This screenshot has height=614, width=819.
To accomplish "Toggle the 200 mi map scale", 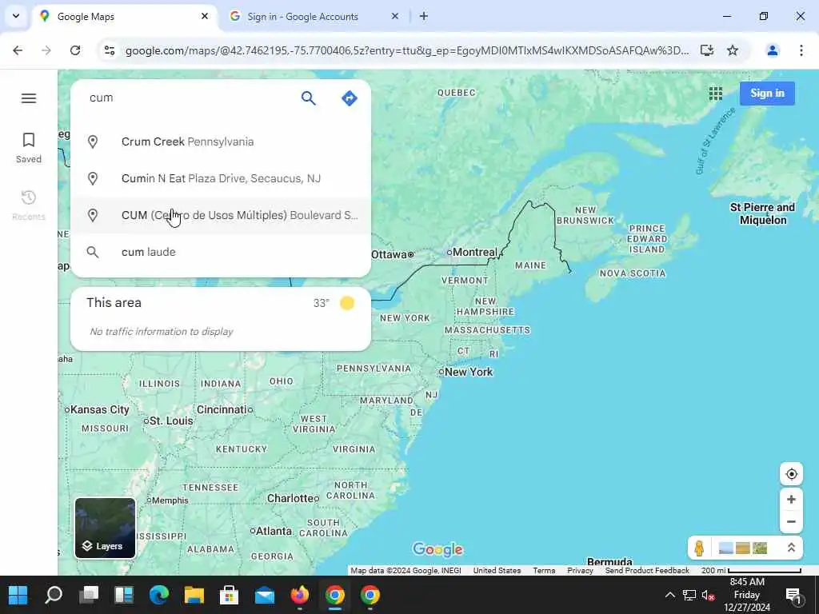I will [x=751, y=571].
